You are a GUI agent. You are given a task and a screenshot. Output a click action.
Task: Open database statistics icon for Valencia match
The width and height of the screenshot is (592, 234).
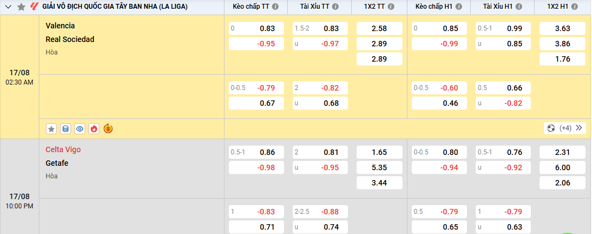(x=66, y=129)
